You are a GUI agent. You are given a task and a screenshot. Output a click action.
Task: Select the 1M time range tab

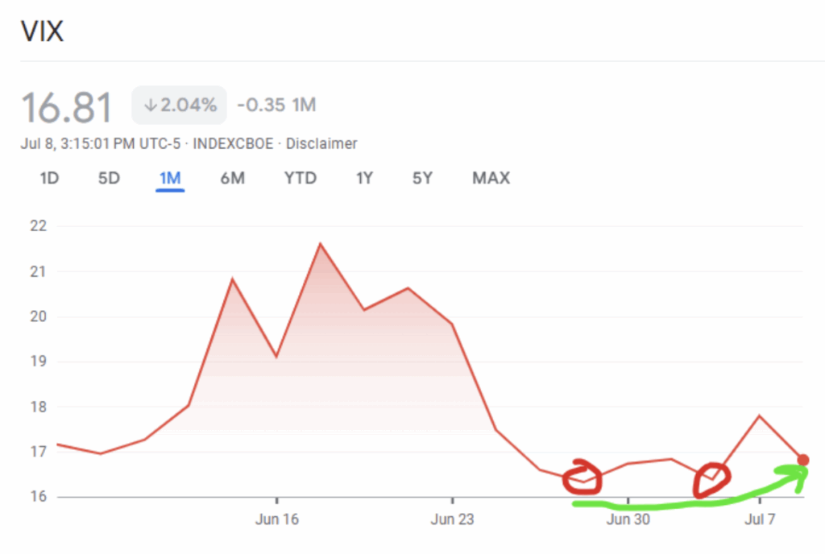click(170, 178)
